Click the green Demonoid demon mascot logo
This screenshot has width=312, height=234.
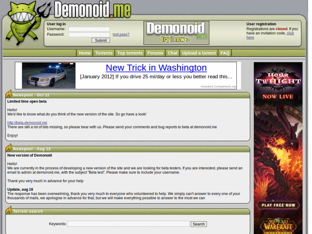pyautogui.click(x=24, y=23)
